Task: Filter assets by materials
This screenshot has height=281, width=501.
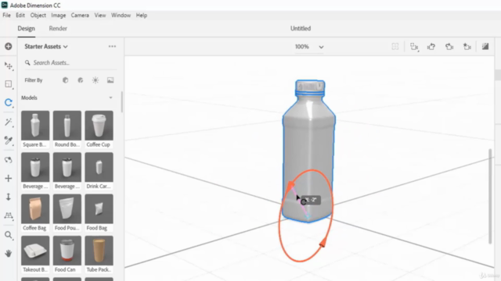Action: point(80,80)
